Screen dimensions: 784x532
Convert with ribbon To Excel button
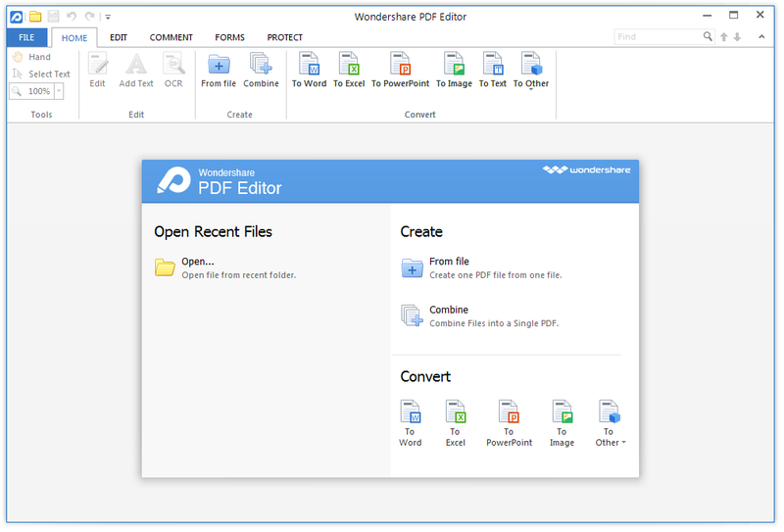click(349, 70)
